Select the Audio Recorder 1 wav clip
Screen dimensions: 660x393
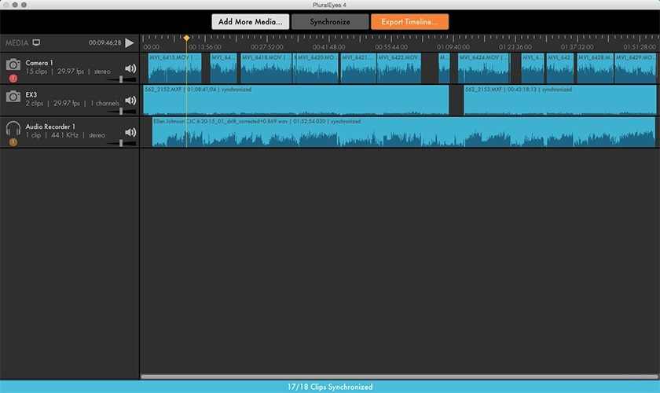coord(404,132)
